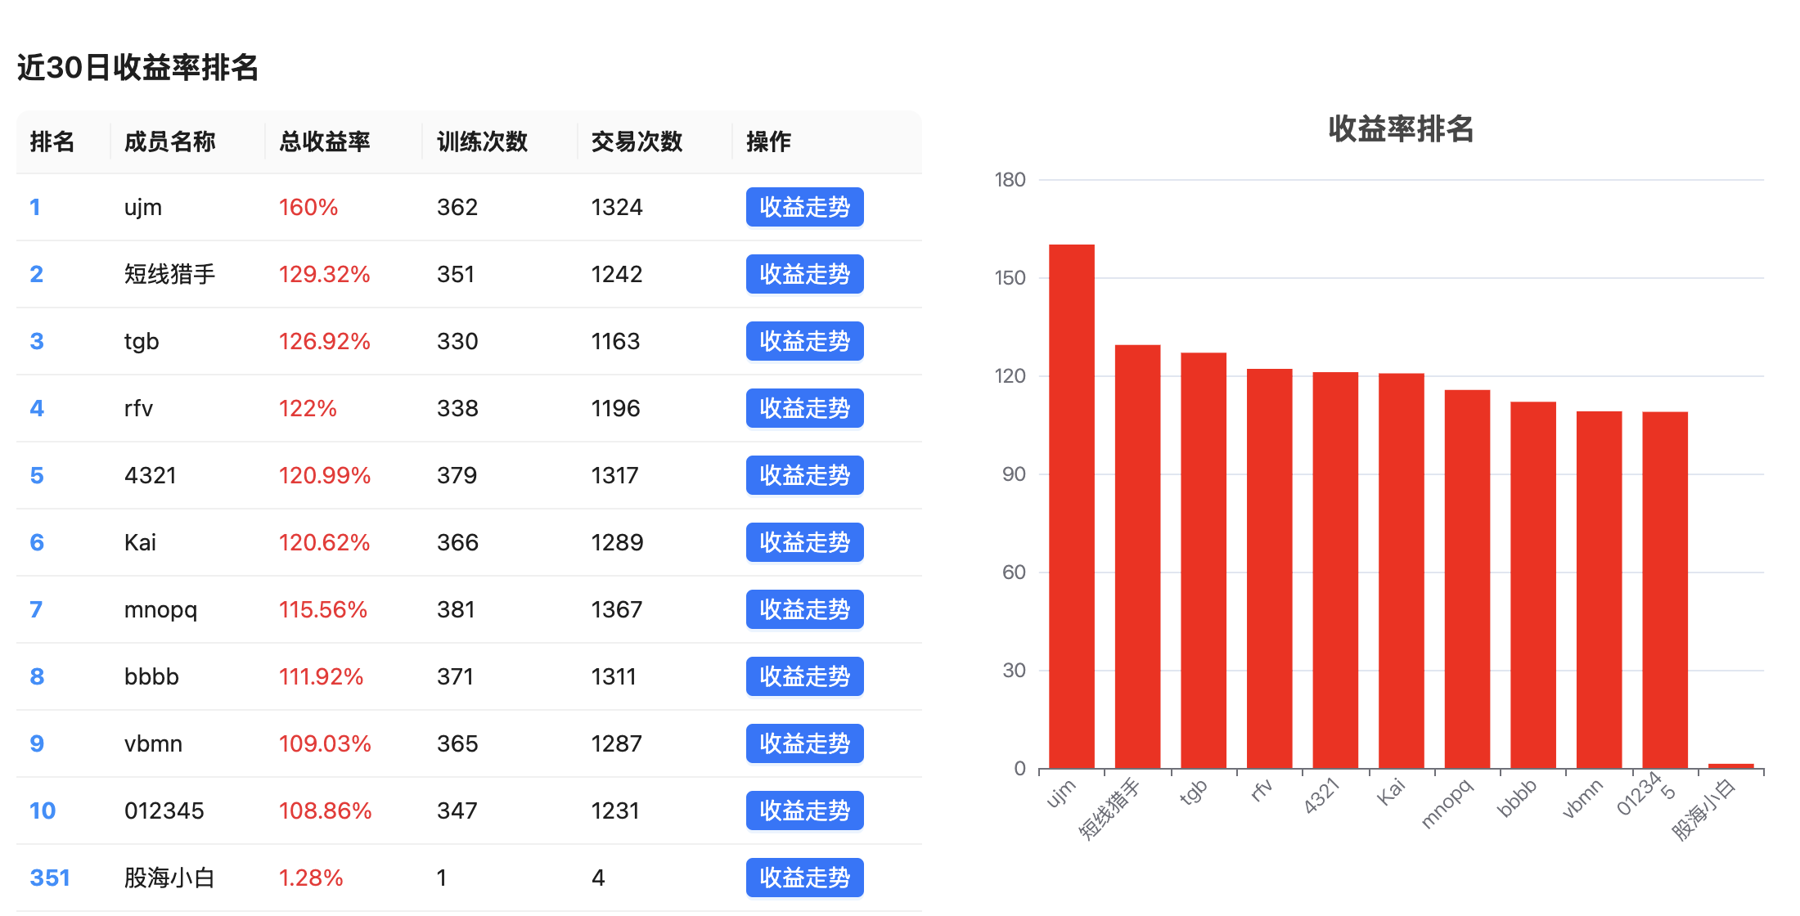Screen dimensions: 1800x916
Task: Click the Kai bar in chart
Action: click(x=1402, y=571)
